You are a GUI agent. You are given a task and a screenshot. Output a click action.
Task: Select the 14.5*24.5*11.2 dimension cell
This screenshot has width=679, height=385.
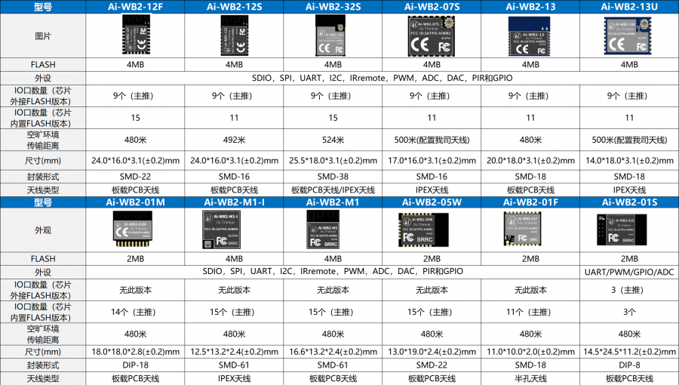(629, 352)
